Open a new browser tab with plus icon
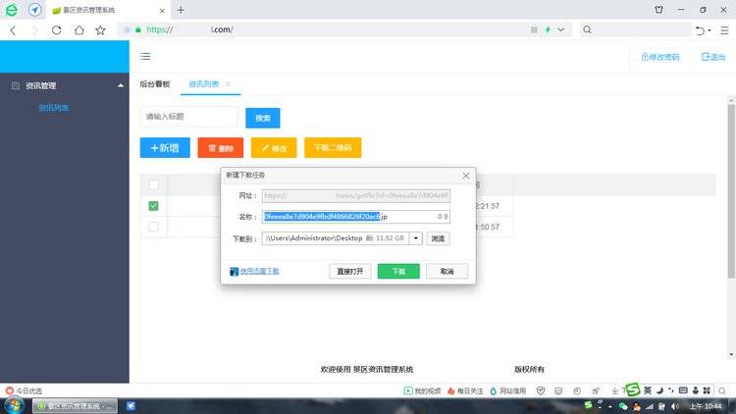 point(181,9)
